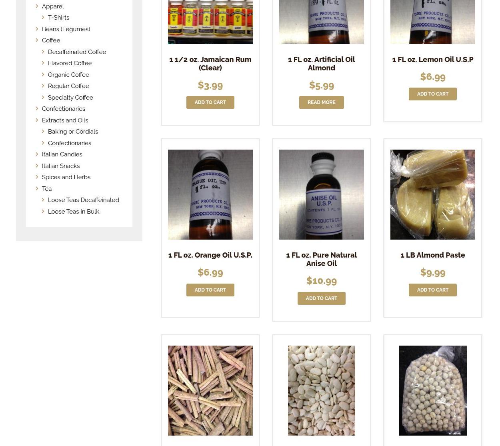Open the Anise Oil bottle thumbnail
This screenshot has height=446, width=500.
coord(322,194)
